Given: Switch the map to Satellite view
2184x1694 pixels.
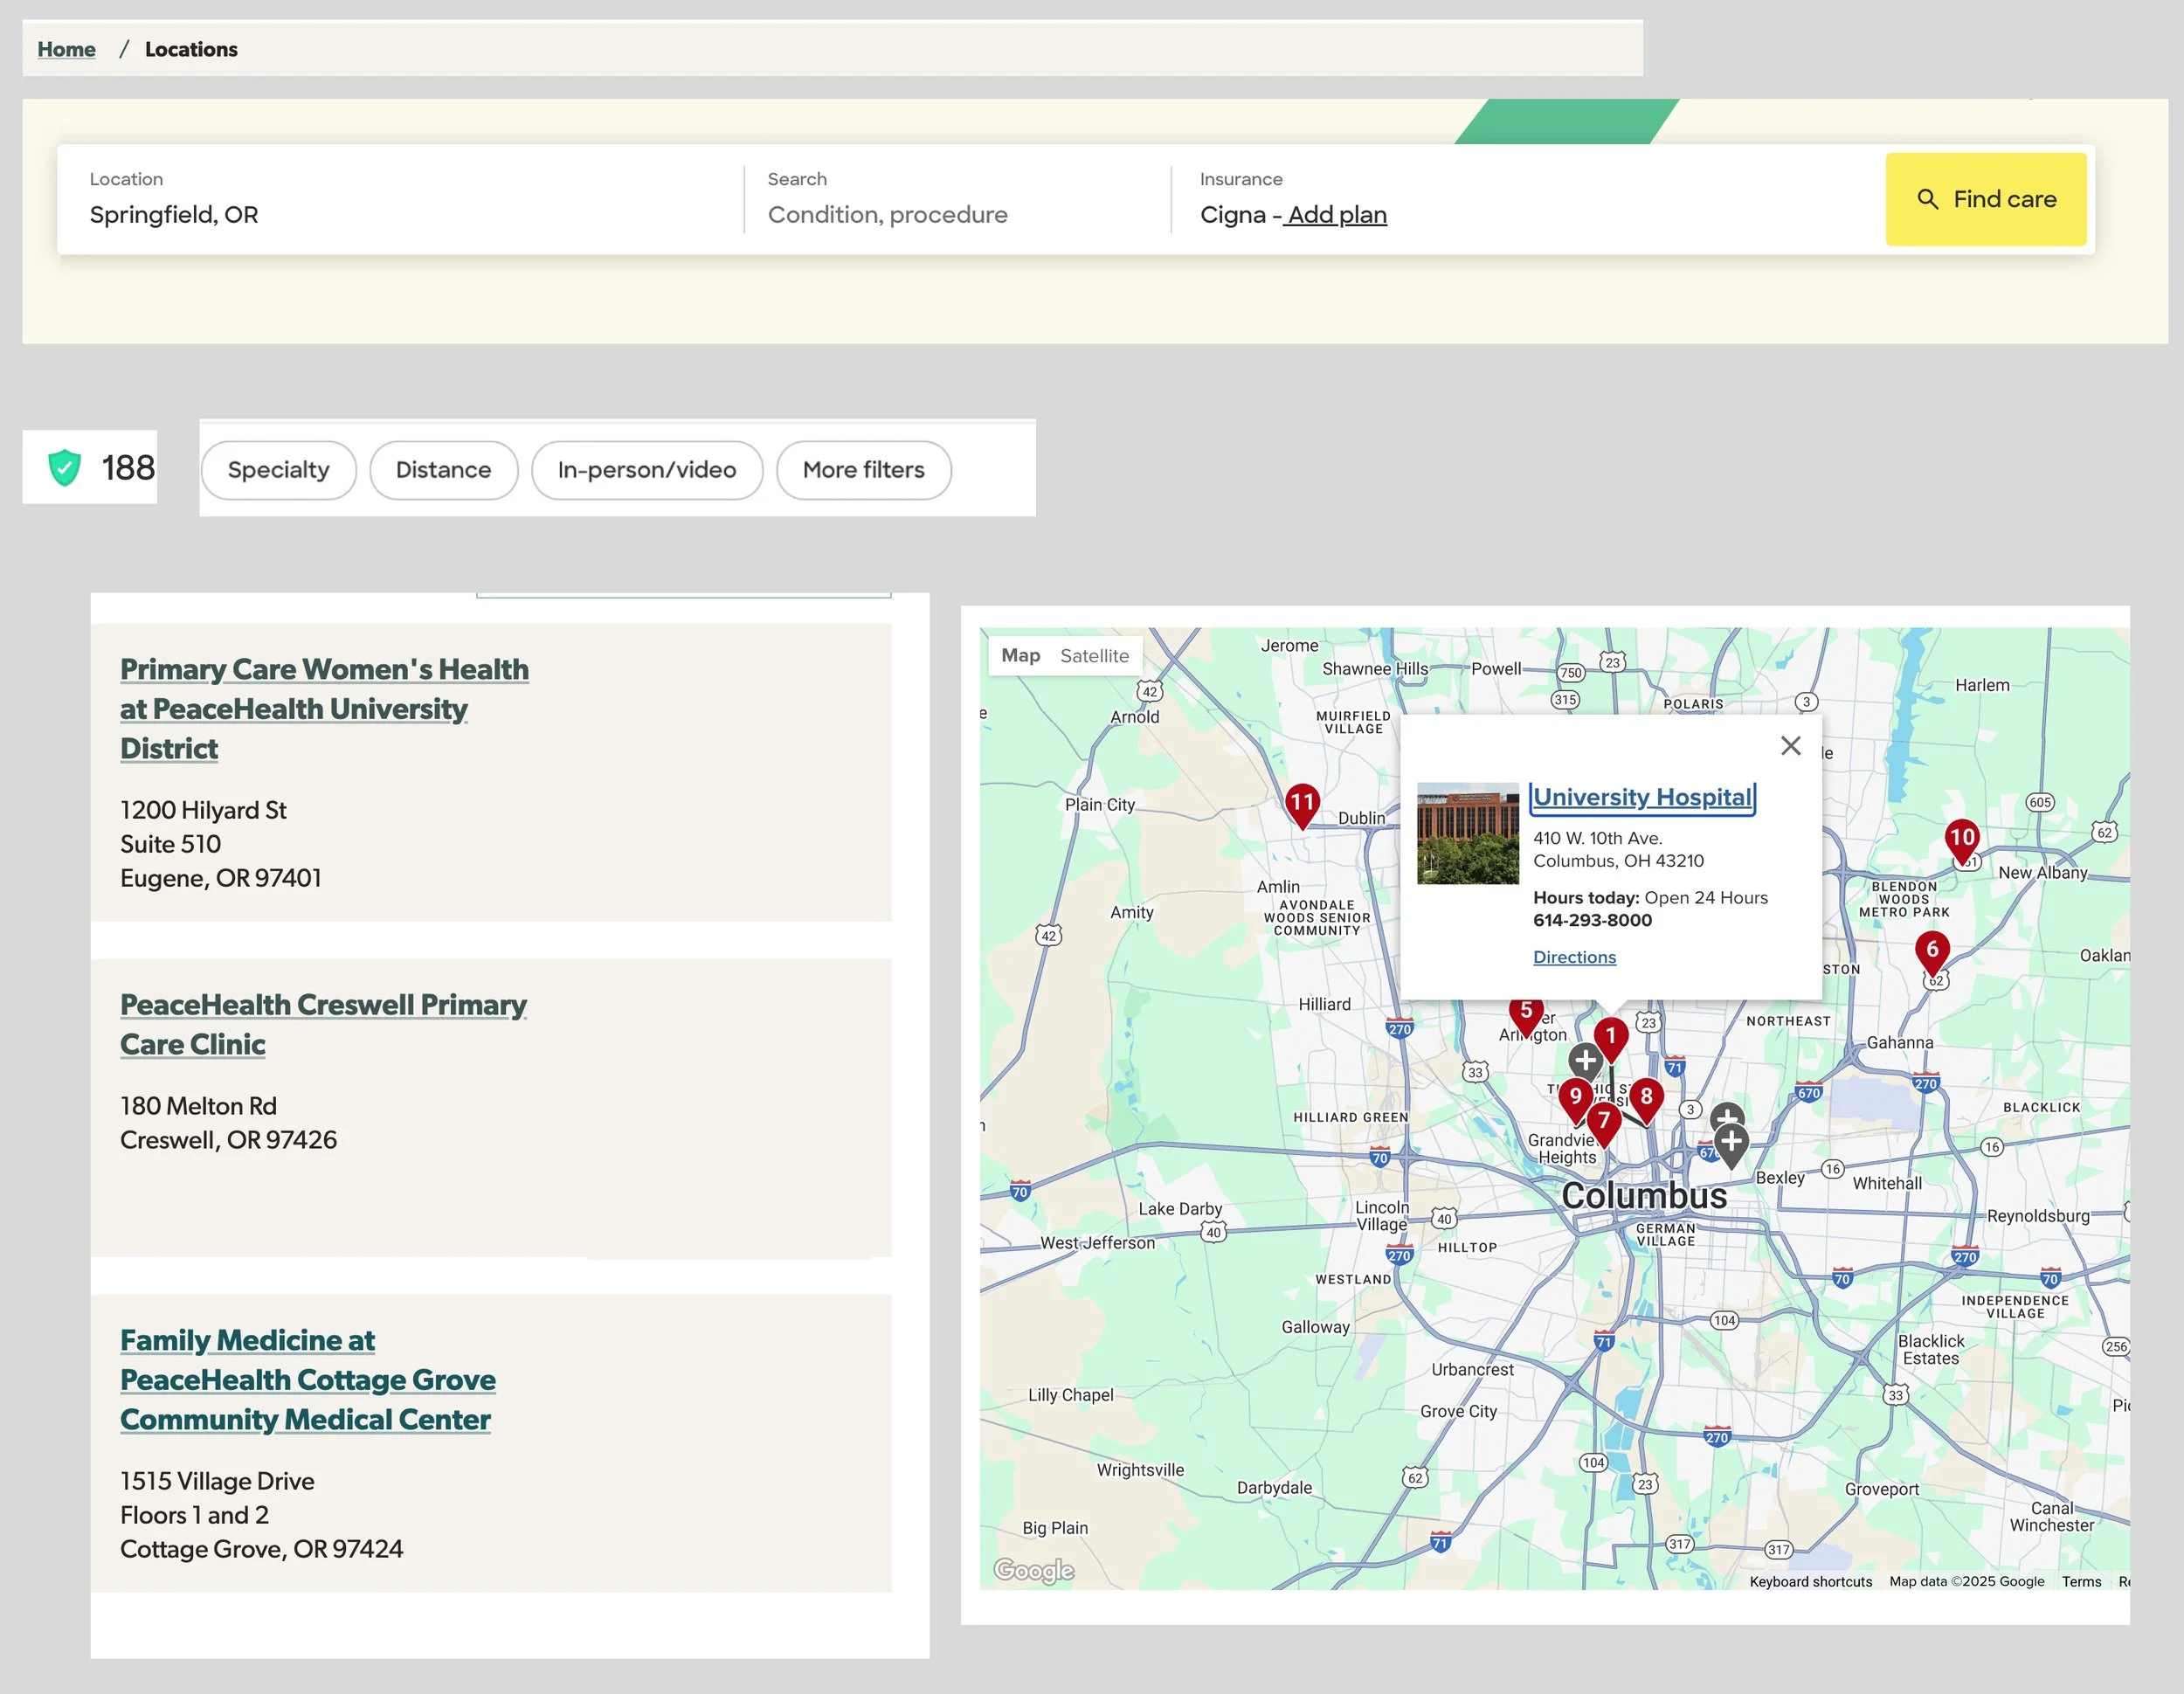Looking at the screenshot, I should 1094,656.
